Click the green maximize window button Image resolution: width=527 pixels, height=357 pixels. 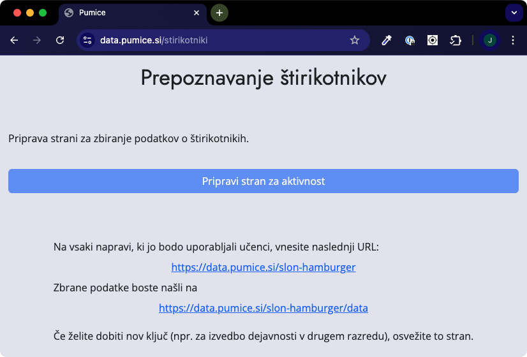click(43, 13)
